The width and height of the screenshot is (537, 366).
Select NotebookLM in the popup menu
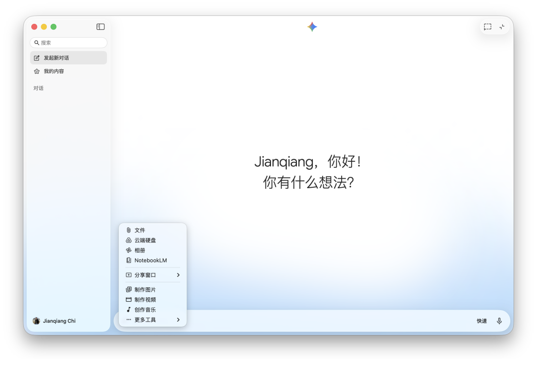click(153, 260)
